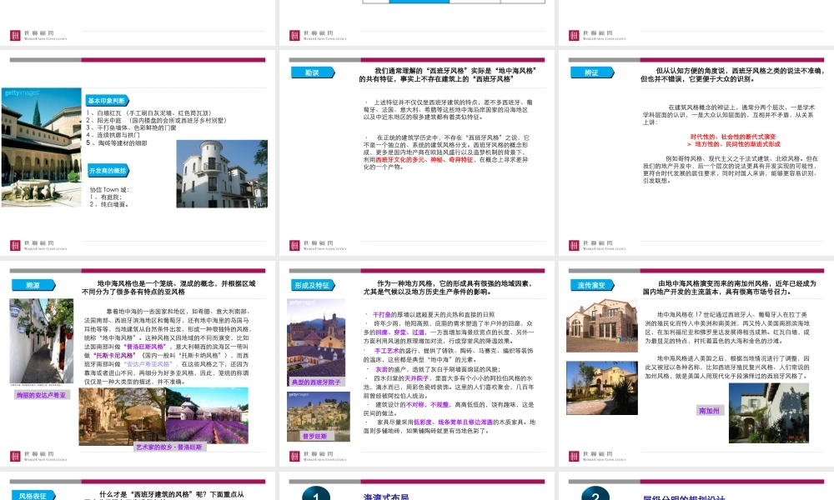
Task: Click the 流传演变 blue tag label
Action: coord(590,285)
